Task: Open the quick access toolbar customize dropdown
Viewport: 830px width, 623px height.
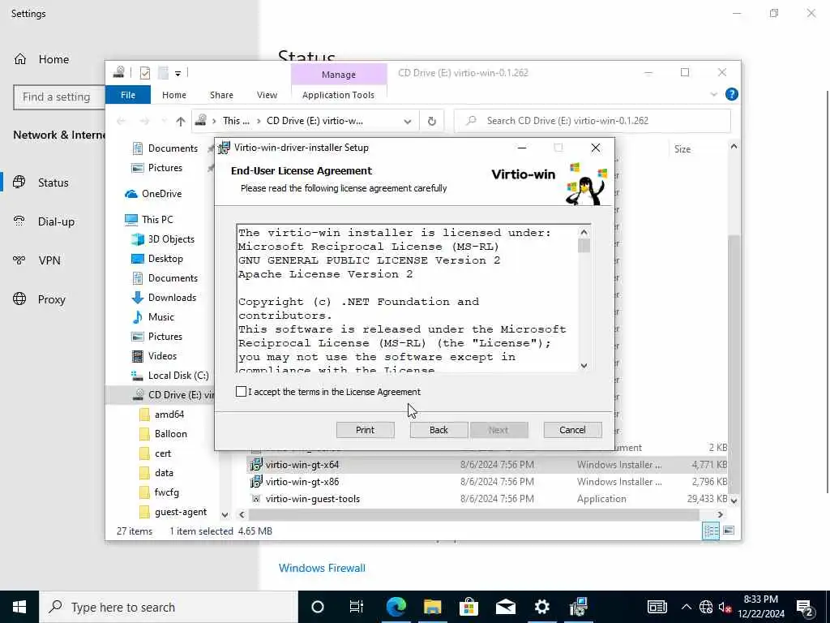Action: point(178,73)
